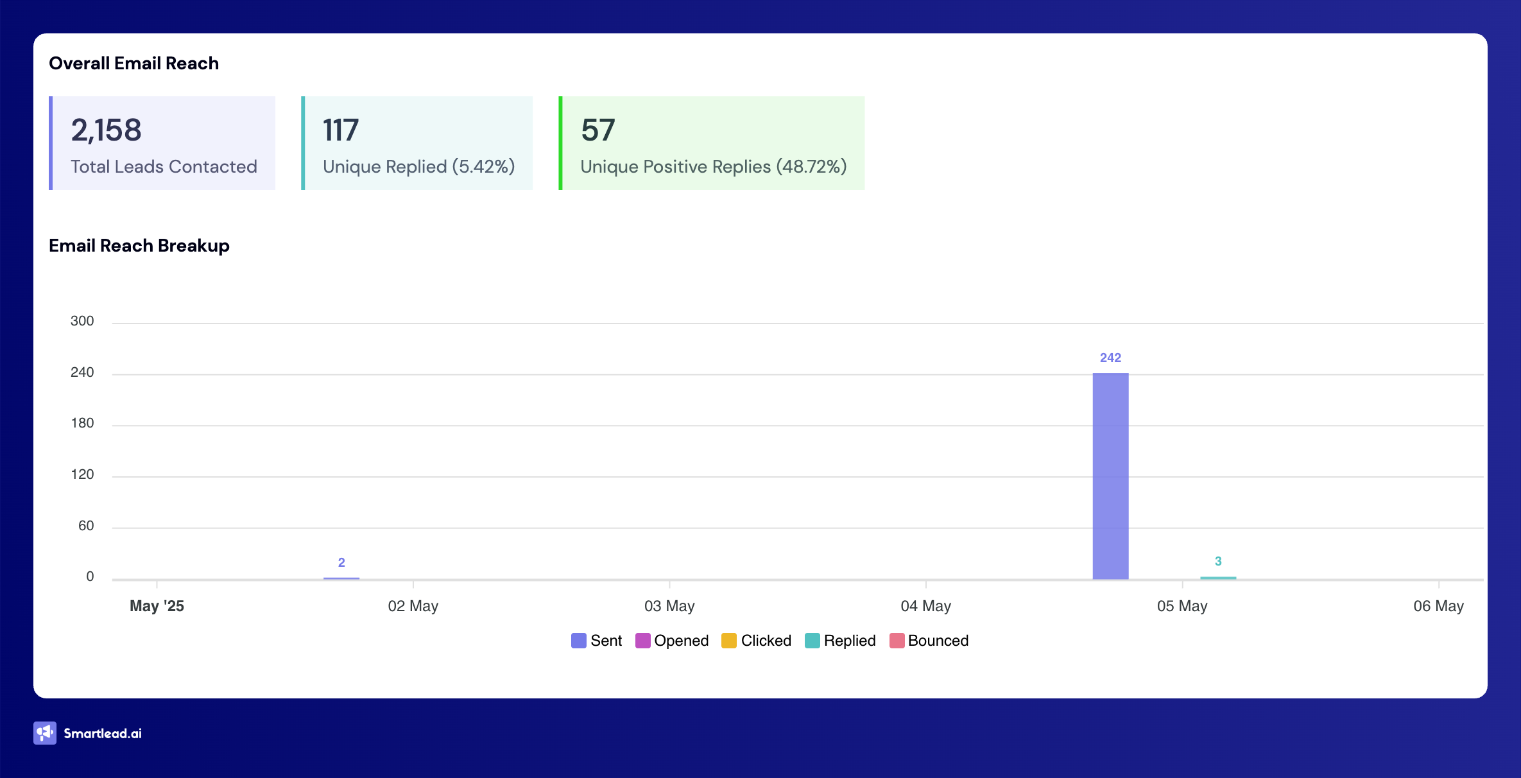Click the 04 May axis label

924,605
